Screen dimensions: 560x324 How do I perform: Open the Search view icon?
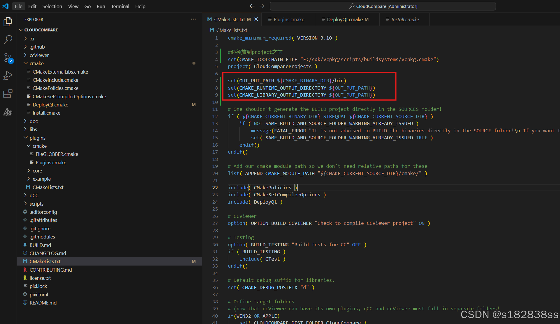[8, 39]
